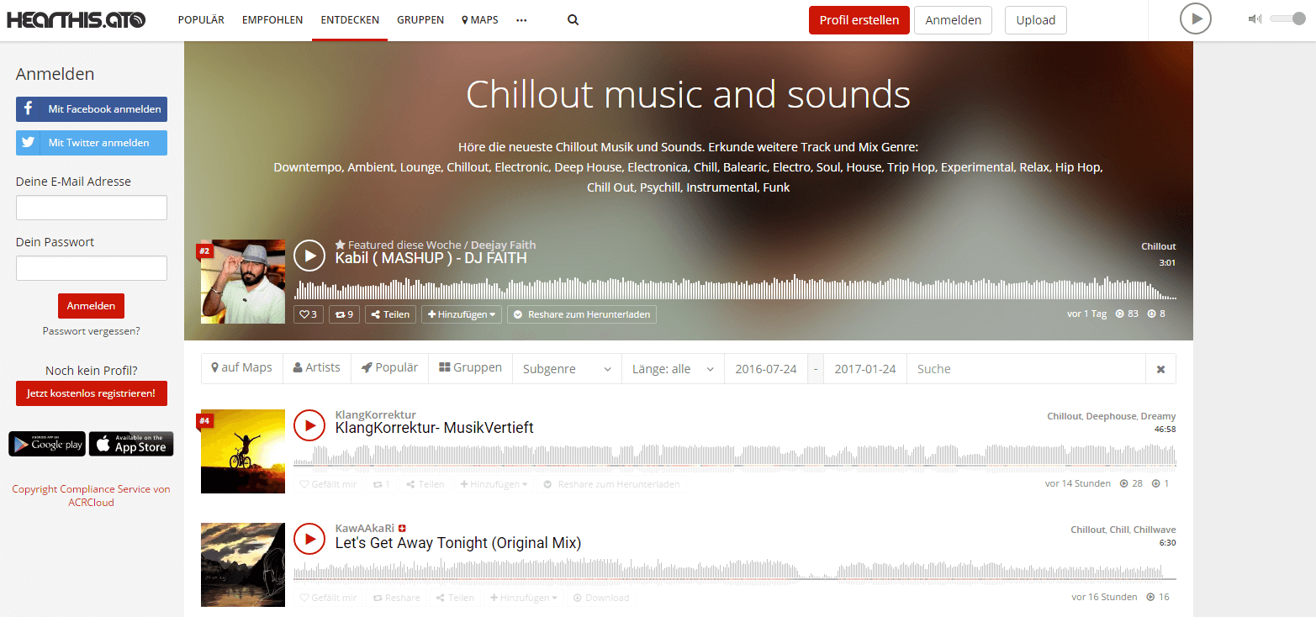Screen dimensions: 1316x617
Task: Go to the Populär navigation tab
Action: (x=201, y=20)
